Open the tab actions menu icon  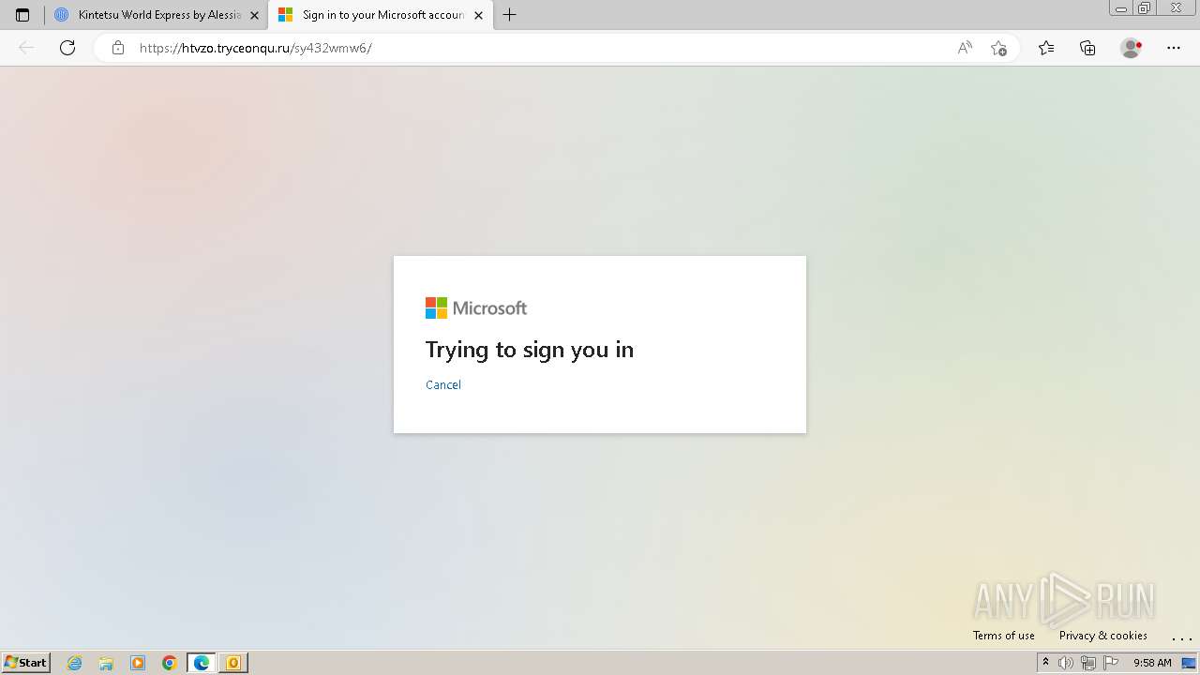[x=22, y=15]
